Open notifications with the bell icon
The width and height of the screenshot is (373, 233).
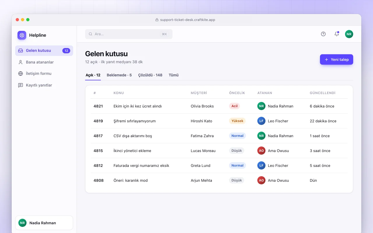(337, 34)
